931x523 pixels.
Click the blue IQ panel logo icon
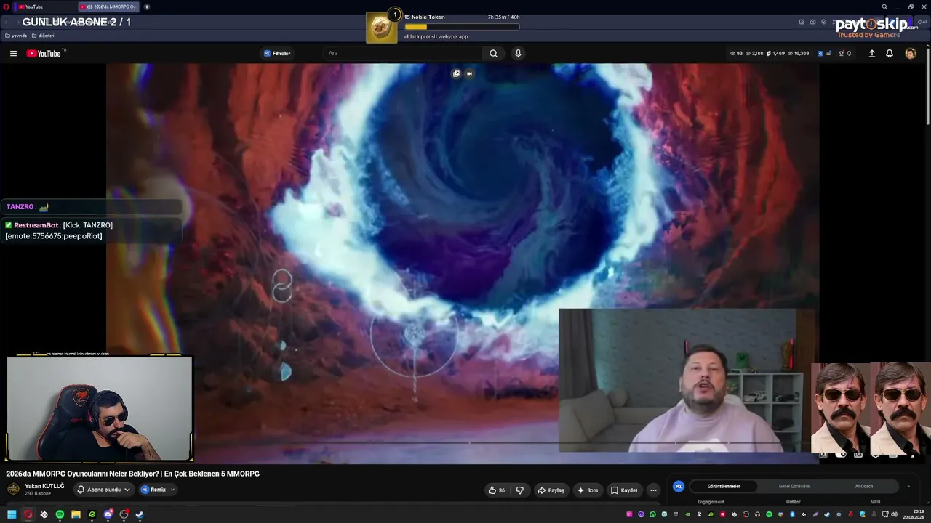679,486
